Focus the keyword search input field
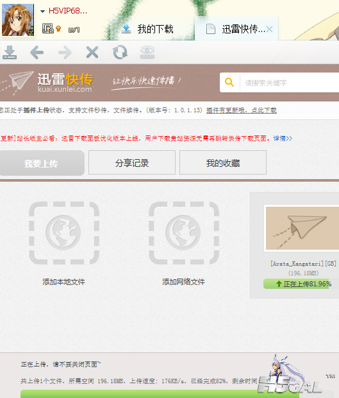The height and width of the screenshot is (398, 339). click(289, 83)
